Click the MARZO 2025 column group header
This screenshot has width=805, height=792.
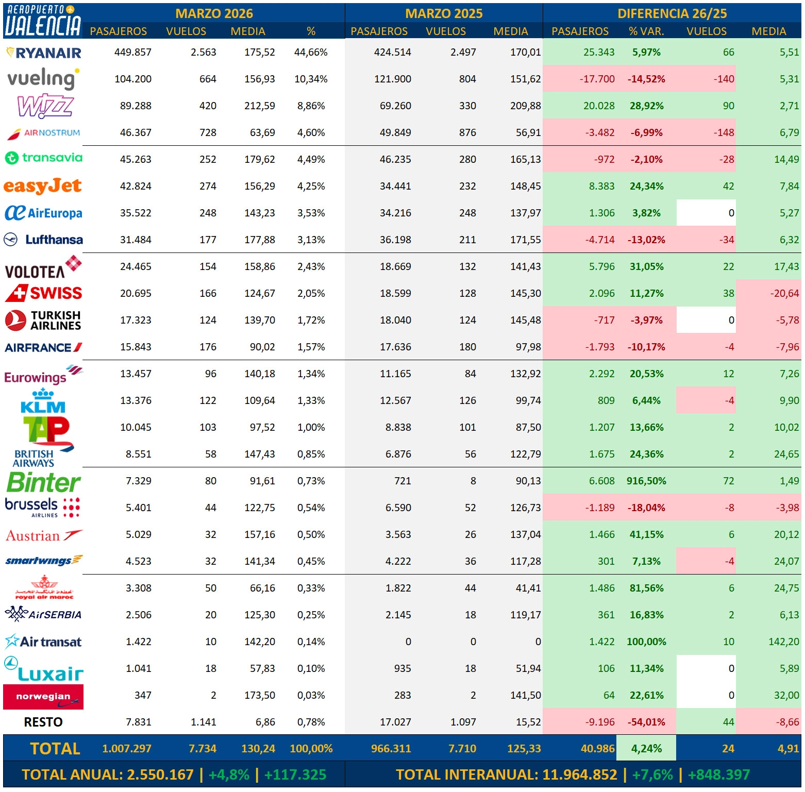tap(444, 13)
